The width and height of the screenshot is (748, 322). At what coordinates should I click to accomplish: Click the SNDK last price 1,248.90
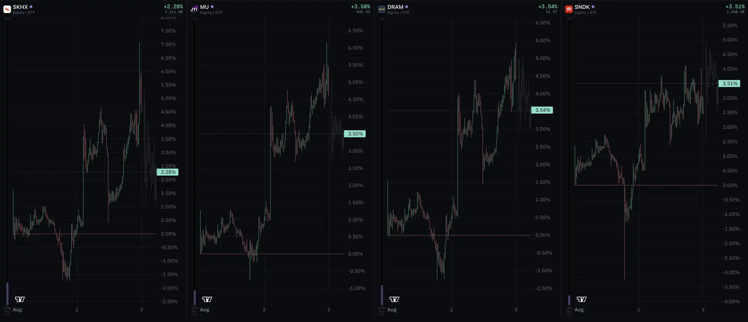point(735,12)
